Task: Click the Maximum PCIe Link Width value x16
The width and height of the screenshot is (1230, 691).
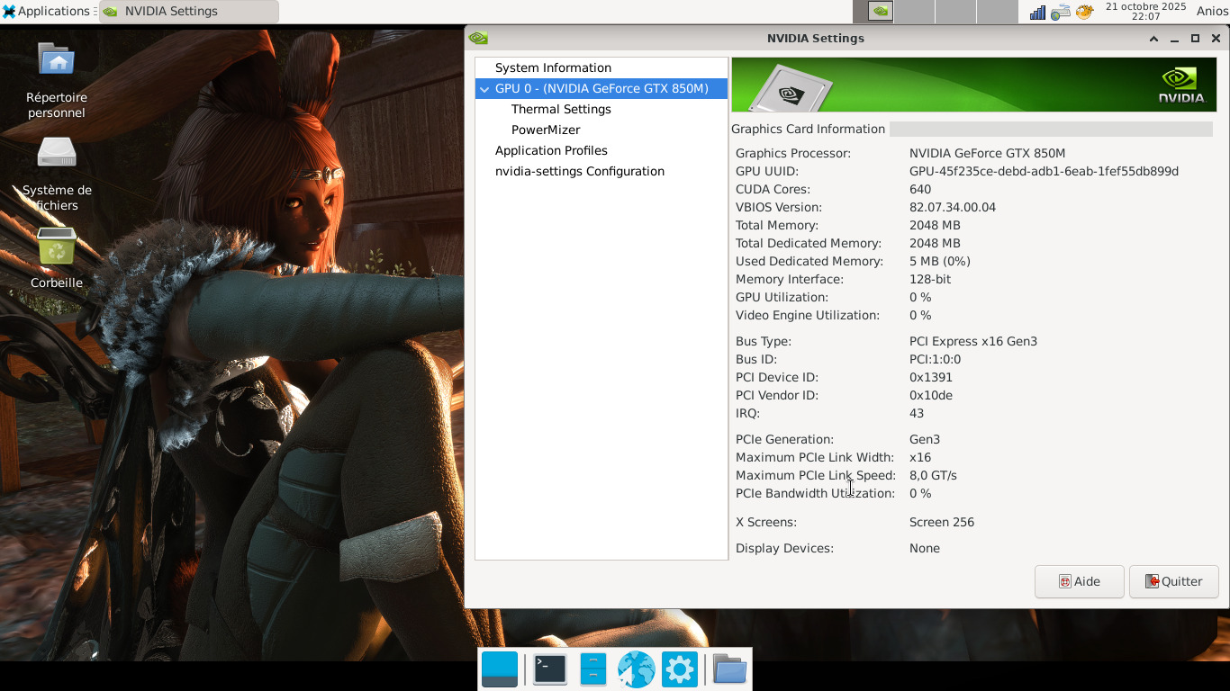Action: tap(920, 457)
